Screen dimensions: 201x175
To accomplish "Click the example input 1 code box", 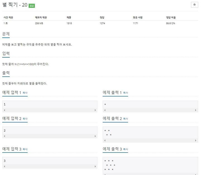I will pyautogui.click(x=50, y=107).
